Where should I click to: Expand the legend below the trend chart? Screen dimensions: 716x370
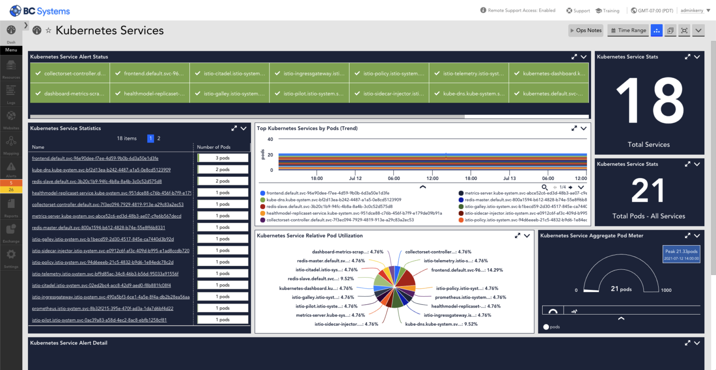click(x=422, y=187)
